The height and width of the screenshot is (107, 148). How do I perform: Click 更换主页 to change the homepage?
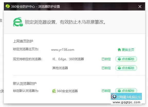pyautogui.click(x=128, y=50)
